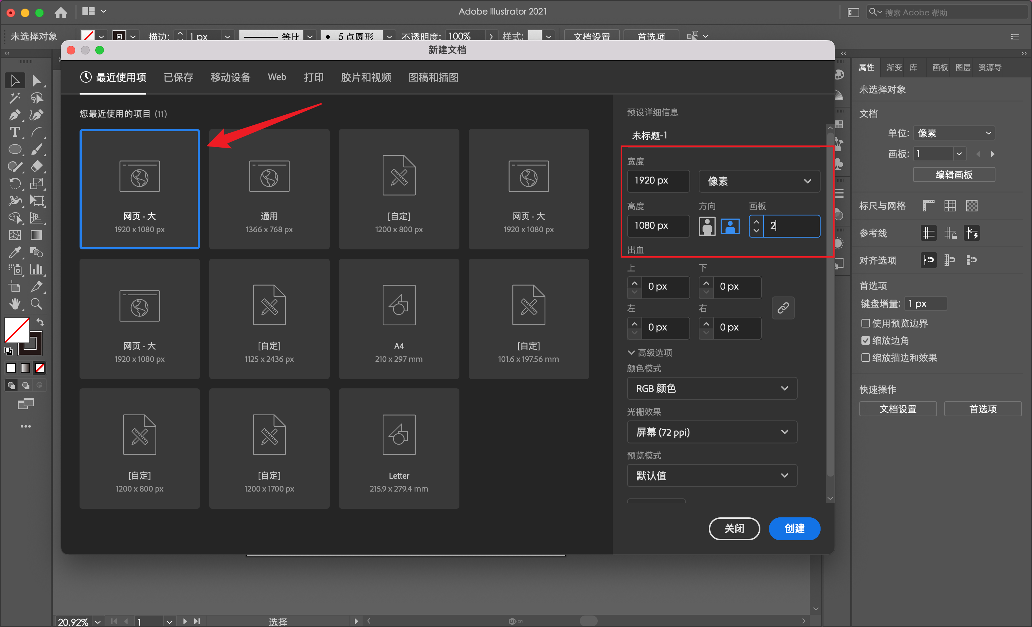Switch to the 打印 tab

[x=314, y=77]
